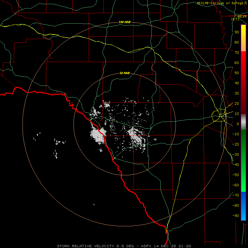Click the "-60" scale value

click(x=236, y=185)
